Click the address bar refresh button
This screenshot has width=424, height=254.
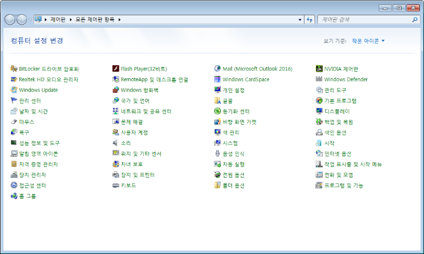[309, 20]
